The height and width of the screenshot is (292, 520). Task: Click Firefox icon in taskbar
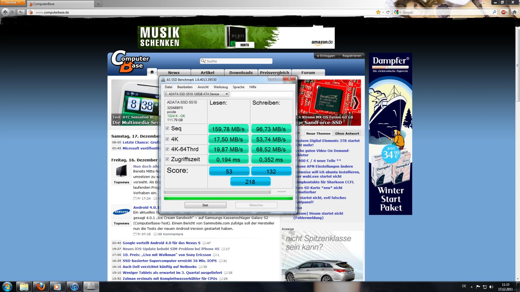(41, 287)
